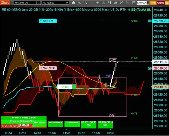This screenshot has width=169, height=136.
Task: Click the 28544.00 current price marker
Action: click(160, 62)
